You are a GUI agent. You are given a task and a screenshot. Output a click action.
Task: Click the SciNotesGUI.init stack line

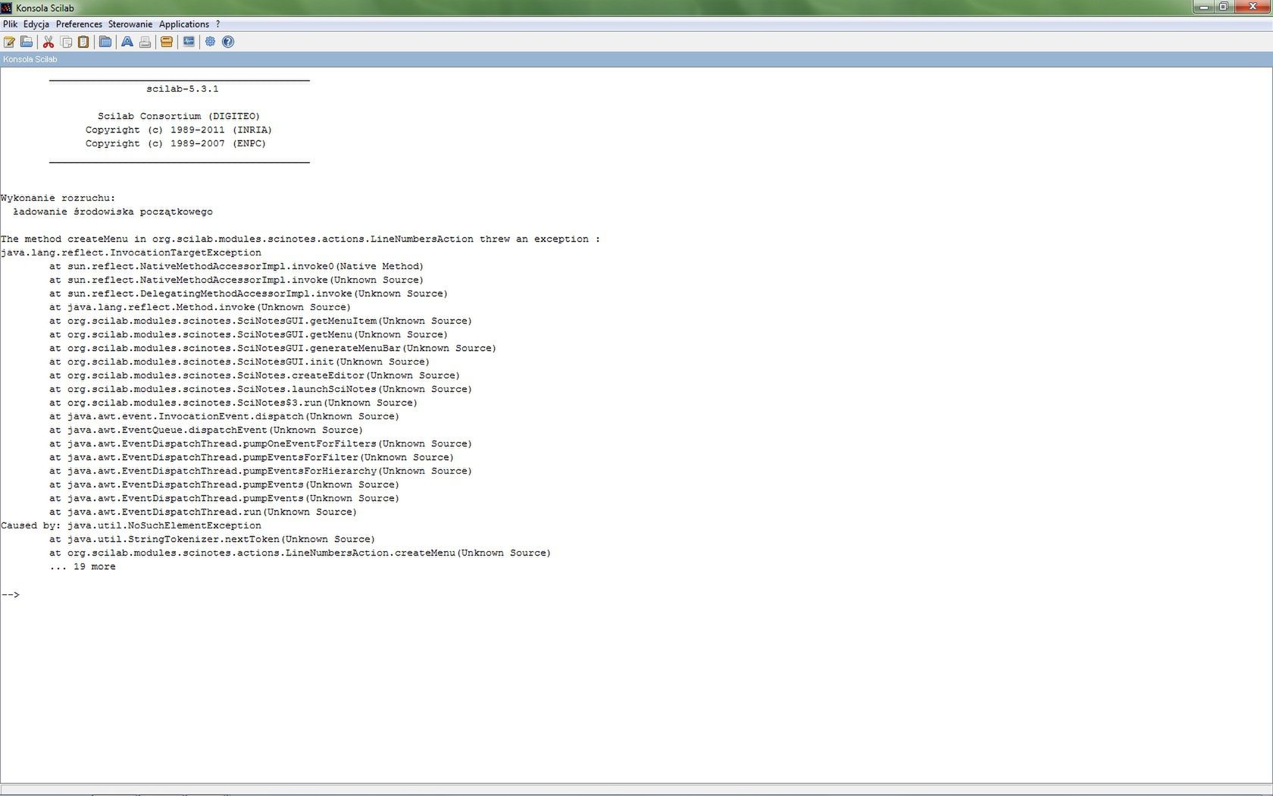coord(239,362)
